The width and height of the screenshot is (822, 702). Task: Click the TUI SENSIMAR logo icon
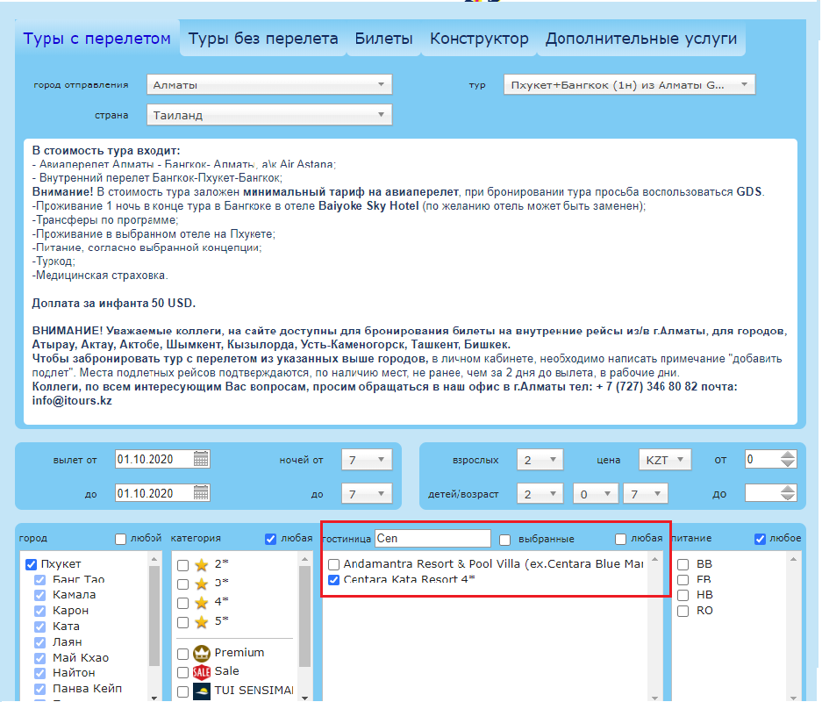(201, 691)
